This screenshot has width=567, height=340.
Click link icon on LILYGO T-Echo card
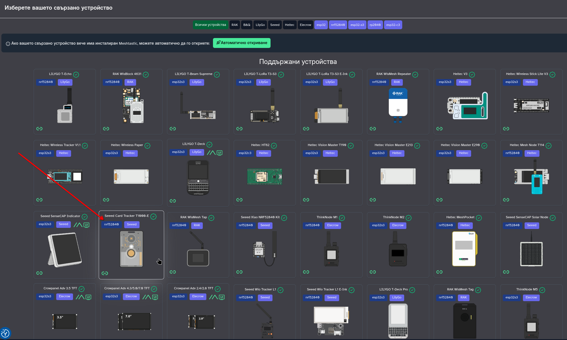[x=39, y=129]
